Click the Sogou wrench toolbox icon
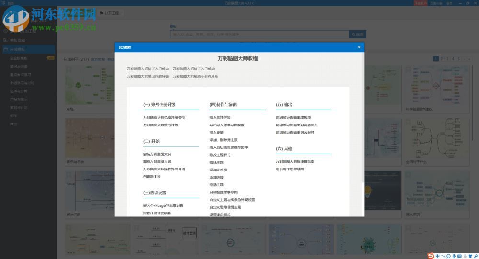The image size is (479, 259). coord(476,256)
